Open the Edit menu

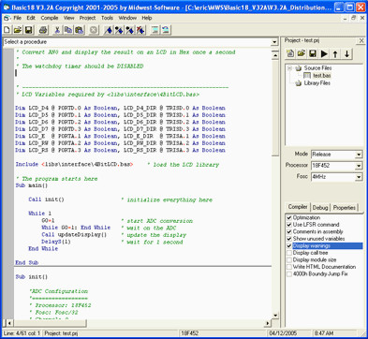point(31,18)
